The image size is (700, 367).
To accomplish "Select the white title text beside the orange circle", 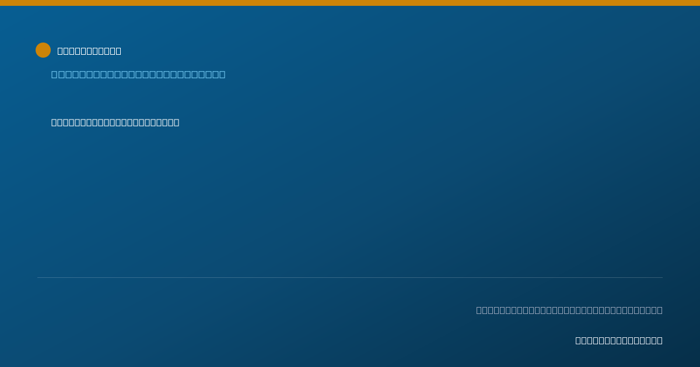I will coord(89,51).
